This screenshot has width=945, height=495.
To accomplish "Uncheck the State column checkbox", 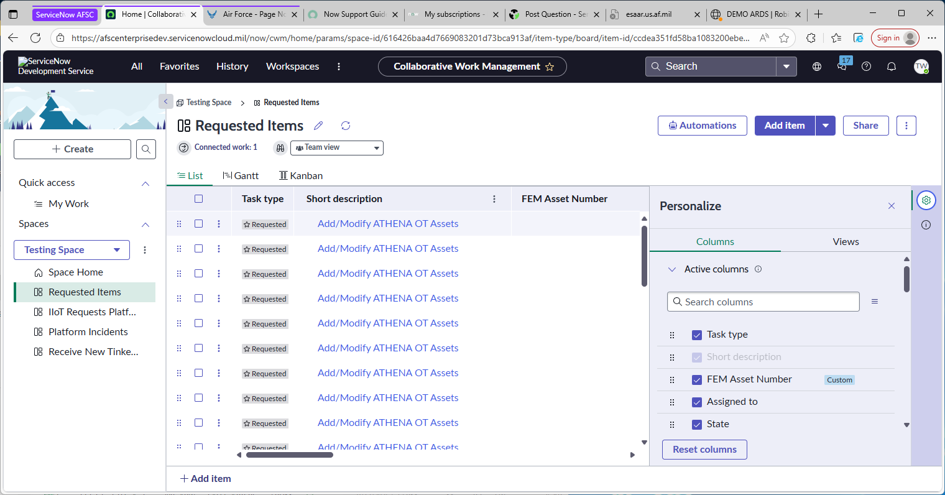I will coord(697,425).
